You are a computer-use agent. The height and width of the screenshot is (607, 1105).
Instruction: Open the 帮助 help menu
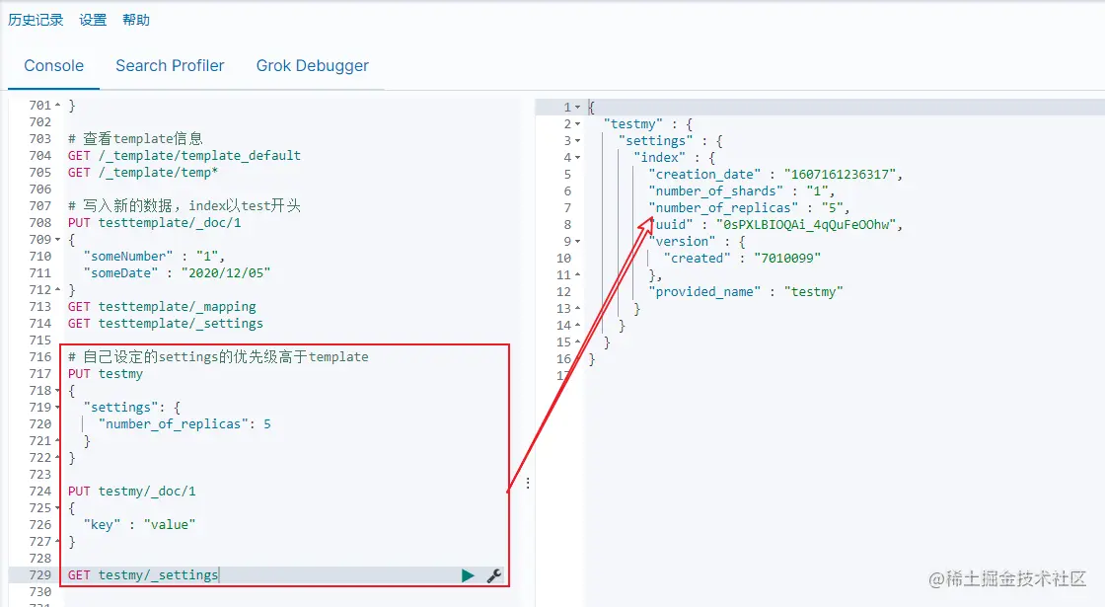tap(136, 20)
